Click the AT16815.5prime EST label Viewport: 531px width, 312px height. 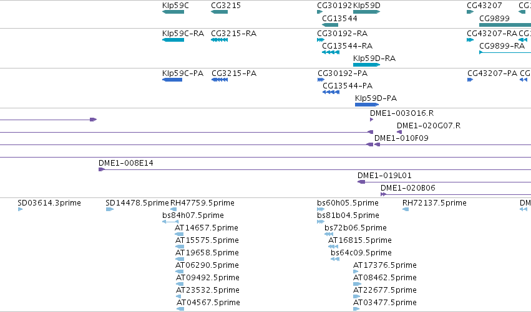(360, 240)
